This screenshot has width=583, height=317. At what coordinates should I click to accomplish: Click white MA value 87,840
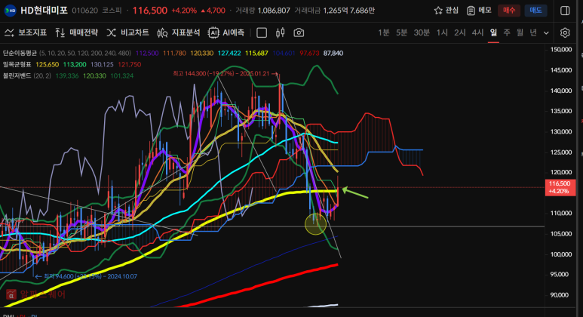pyautogui.click(x=333, y=53)
